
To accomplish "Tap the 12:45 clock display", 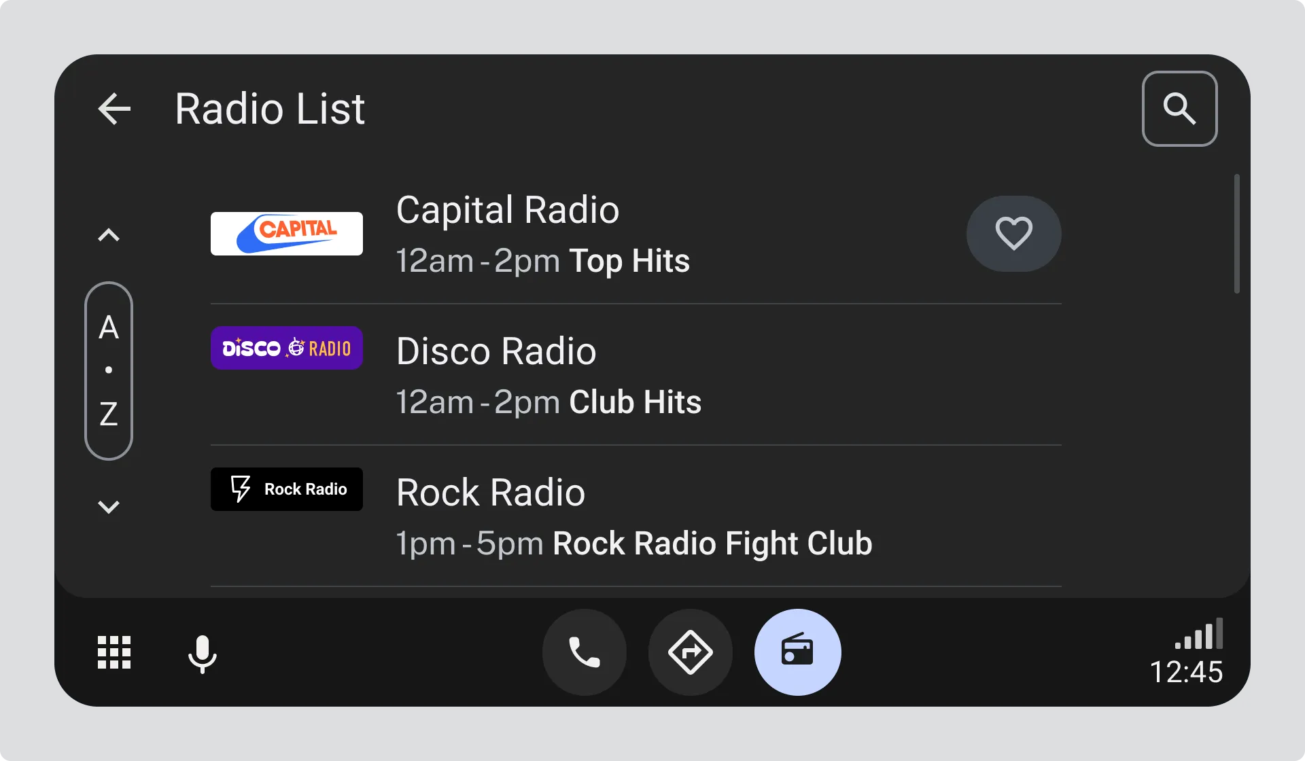I will pos(1186,672).
